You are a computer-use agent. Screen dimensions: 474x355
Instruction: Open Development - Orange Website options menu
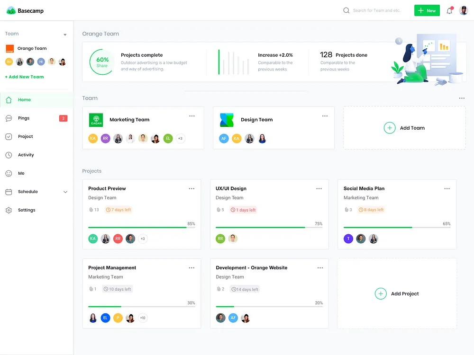[320, 268]
